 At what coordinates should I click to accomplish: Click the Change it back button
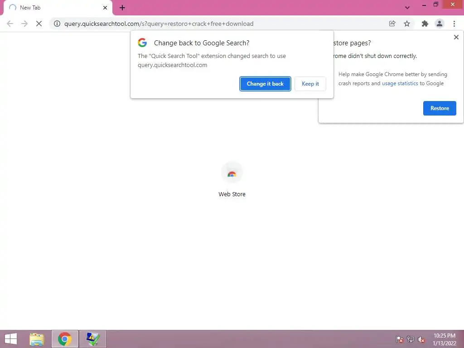(265, 84)
